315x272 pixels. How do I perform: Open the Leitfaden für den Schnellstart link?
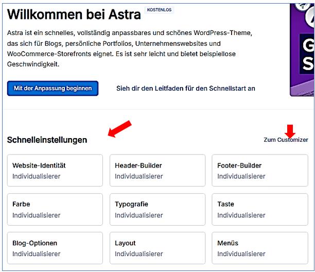click(186, 88)
